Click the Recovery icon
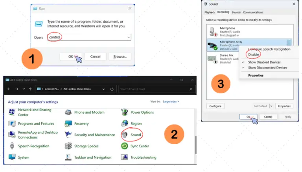This screenshot has height=172, width=302. pos(68,123)
